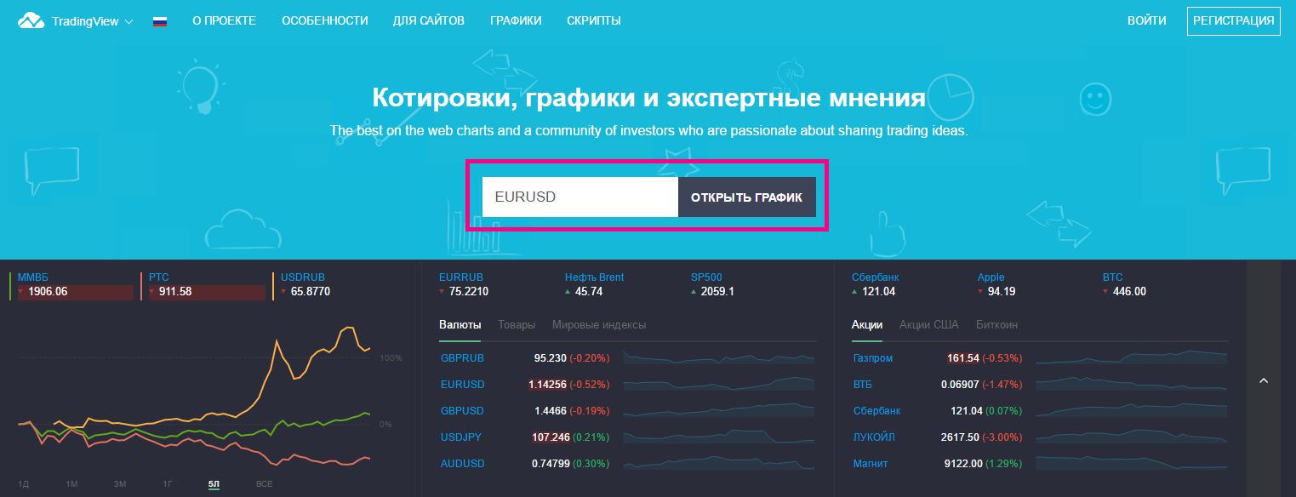Open the О ПРОЕКТЕ menu item

click(x=224, y=20)
